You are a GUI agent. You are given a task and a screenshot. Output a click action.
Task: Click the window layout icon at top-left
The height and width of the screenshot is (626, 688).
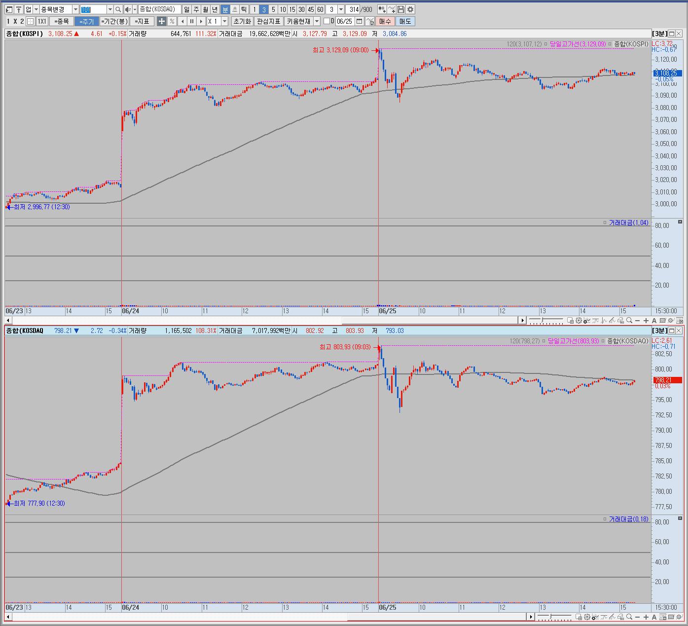click(9, 9)
